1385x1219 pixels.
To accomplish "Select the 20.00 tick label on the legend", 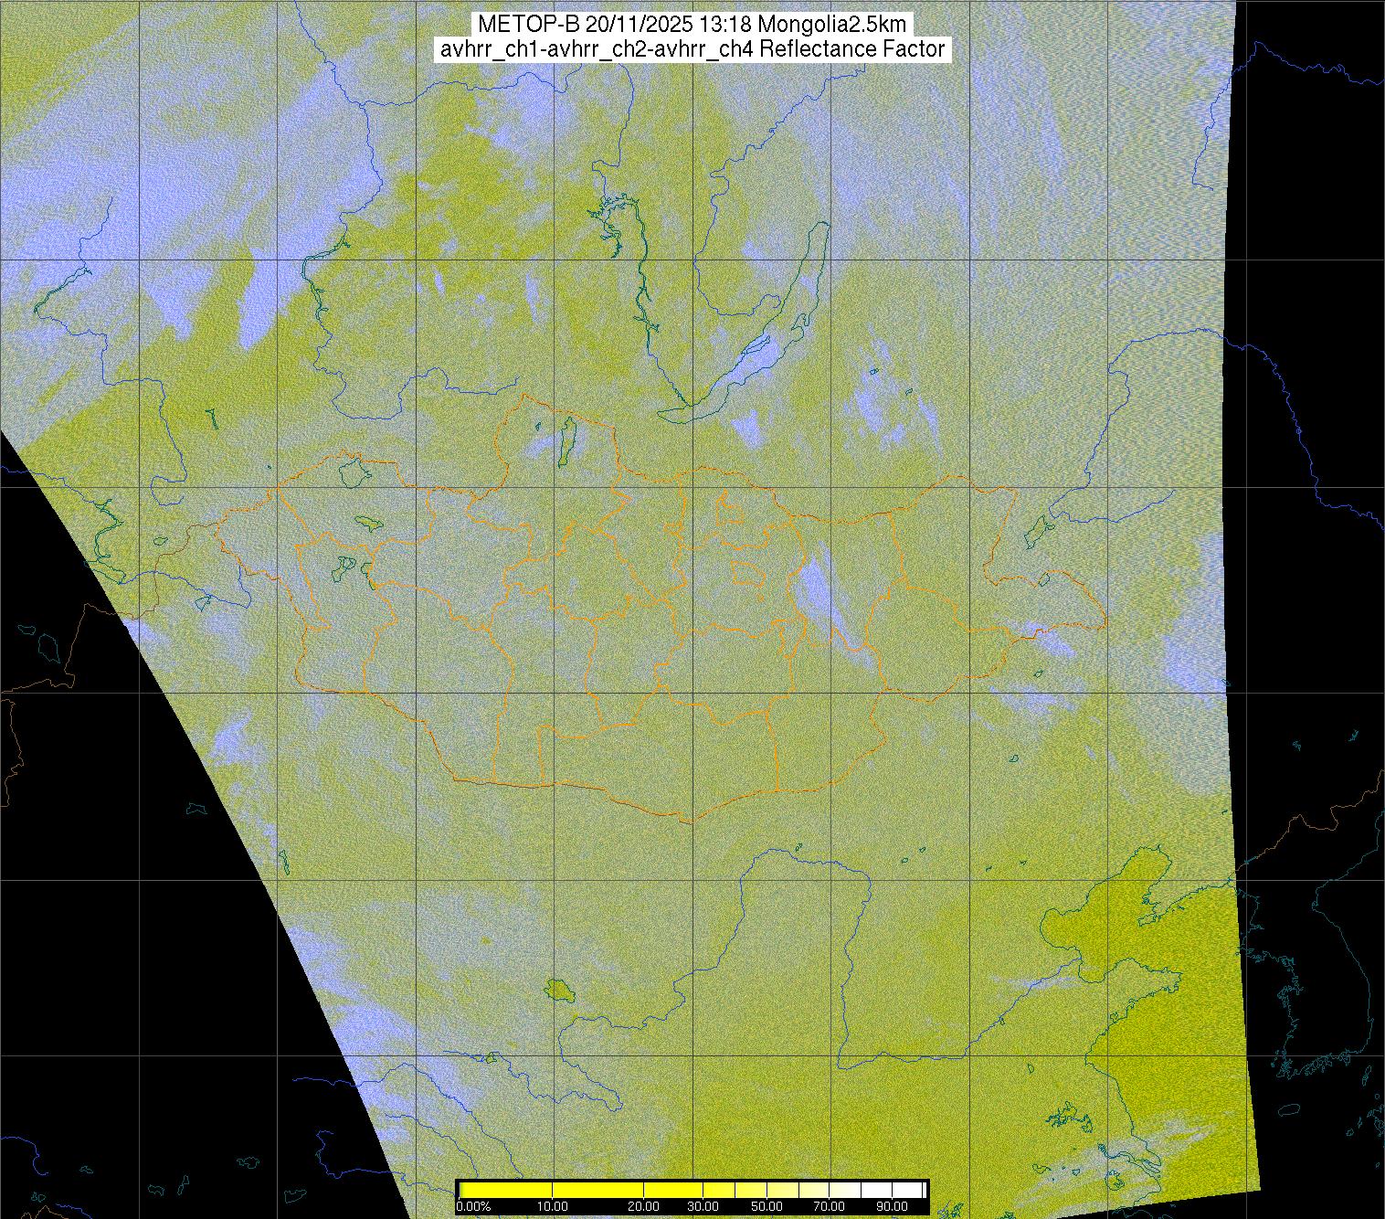I will pos(644,1206).
